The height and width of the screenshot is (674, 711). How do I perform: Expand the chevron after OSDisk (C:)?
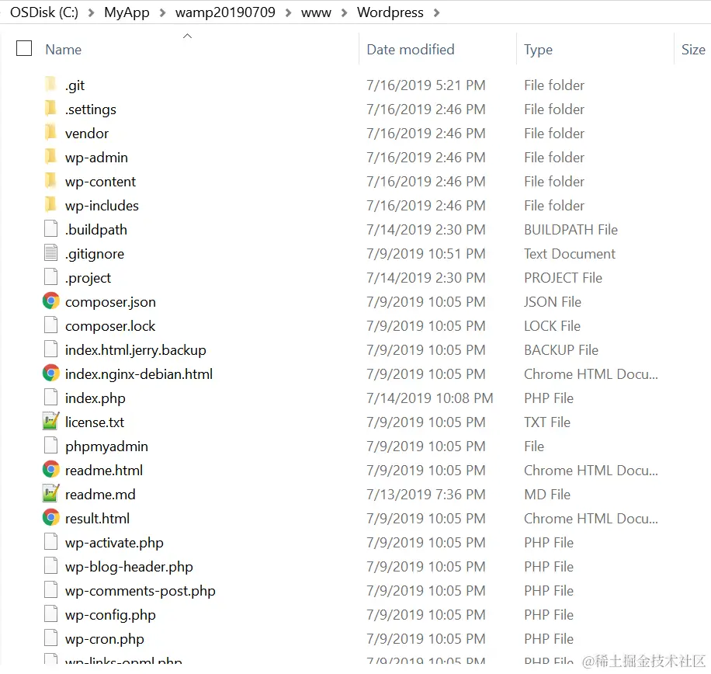(91, 12)
